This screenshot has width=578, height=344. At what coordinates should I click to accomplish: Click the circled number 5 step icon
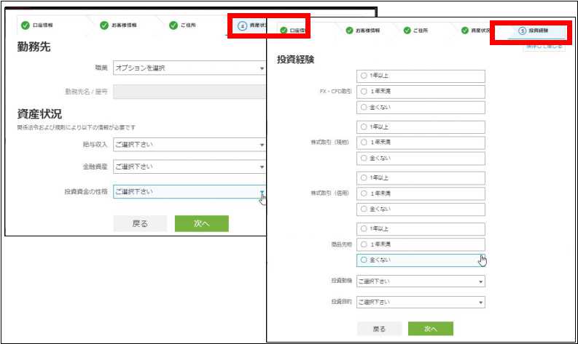tap(522, 31)
